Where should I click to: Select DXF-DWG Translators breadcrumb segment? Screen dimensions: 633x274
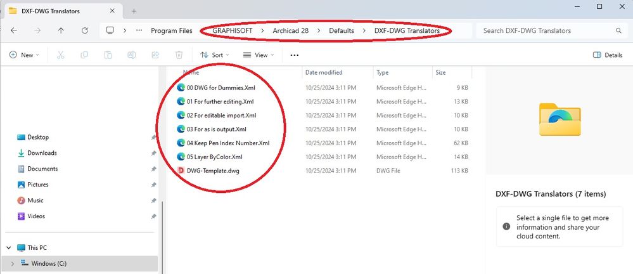pyautogui.click(x=407, y=30)
